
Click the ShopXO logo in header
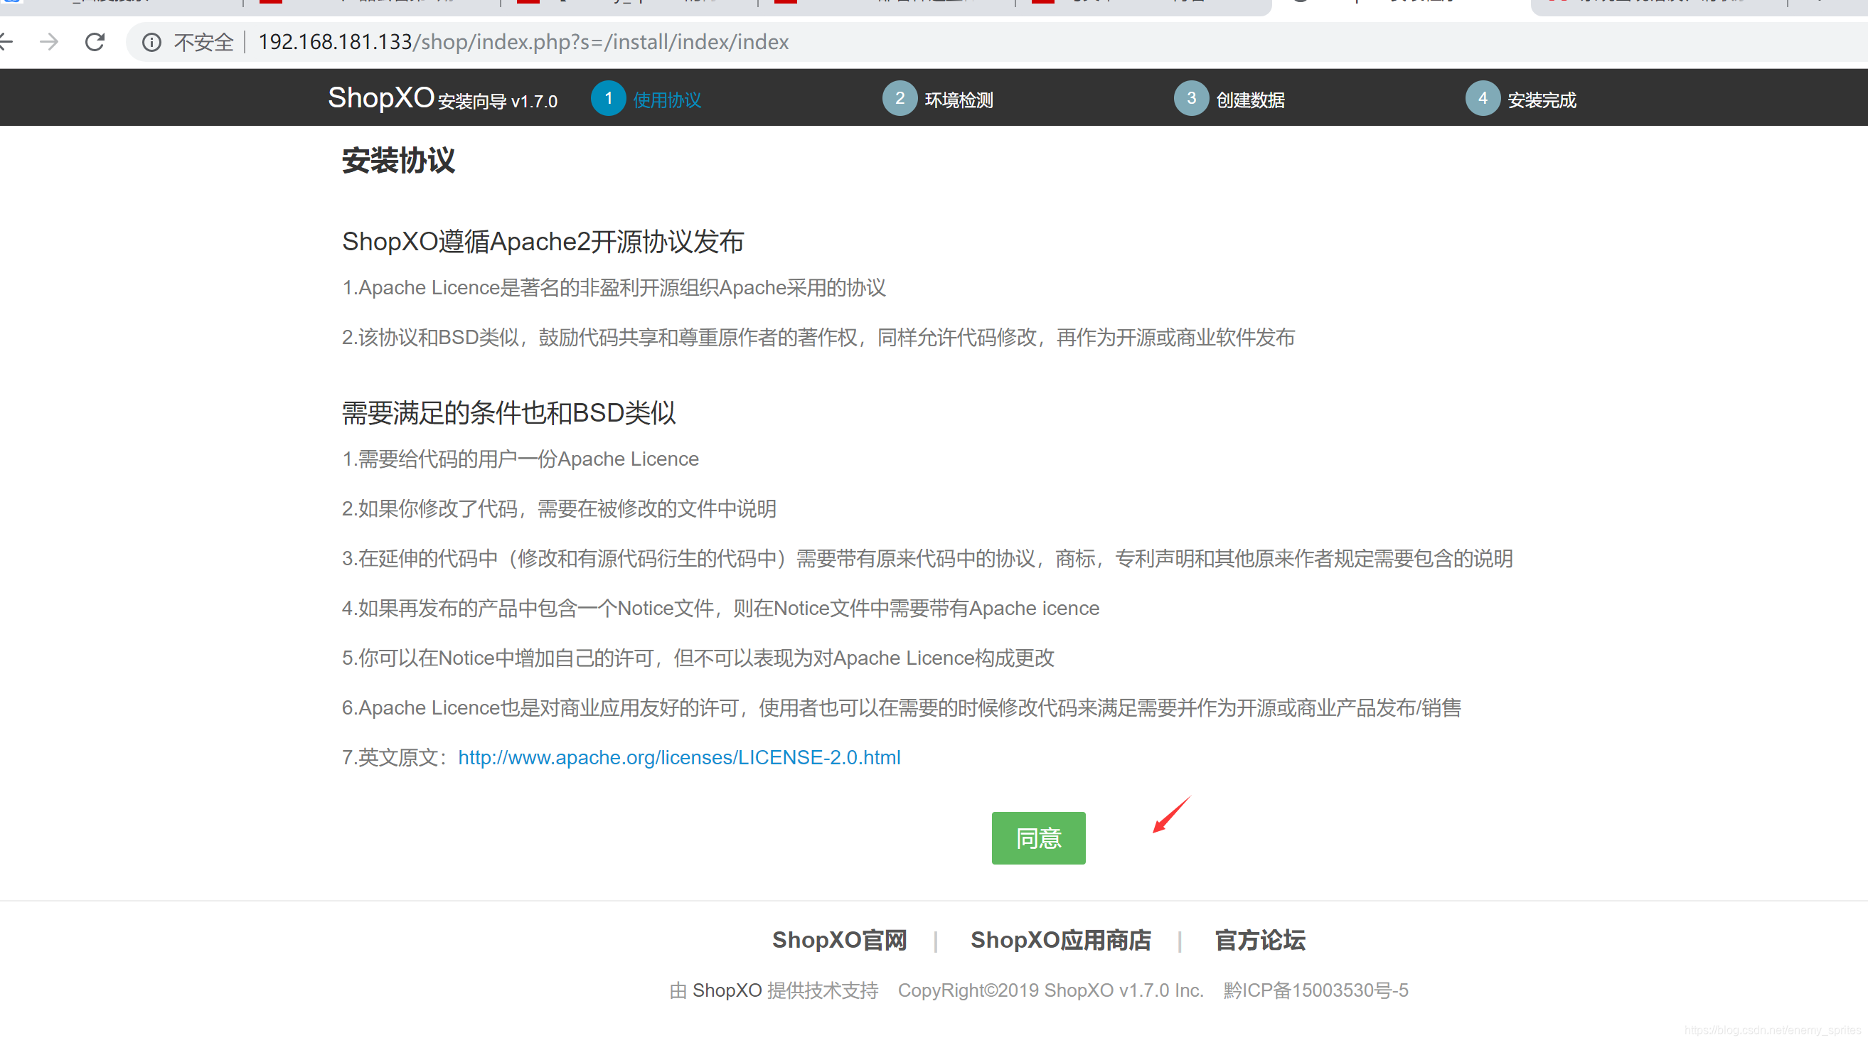(380, 97)
